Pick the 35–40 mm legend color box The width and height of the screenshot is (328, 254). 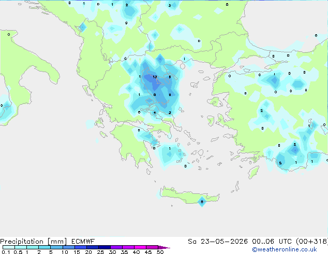click(128, 247)
